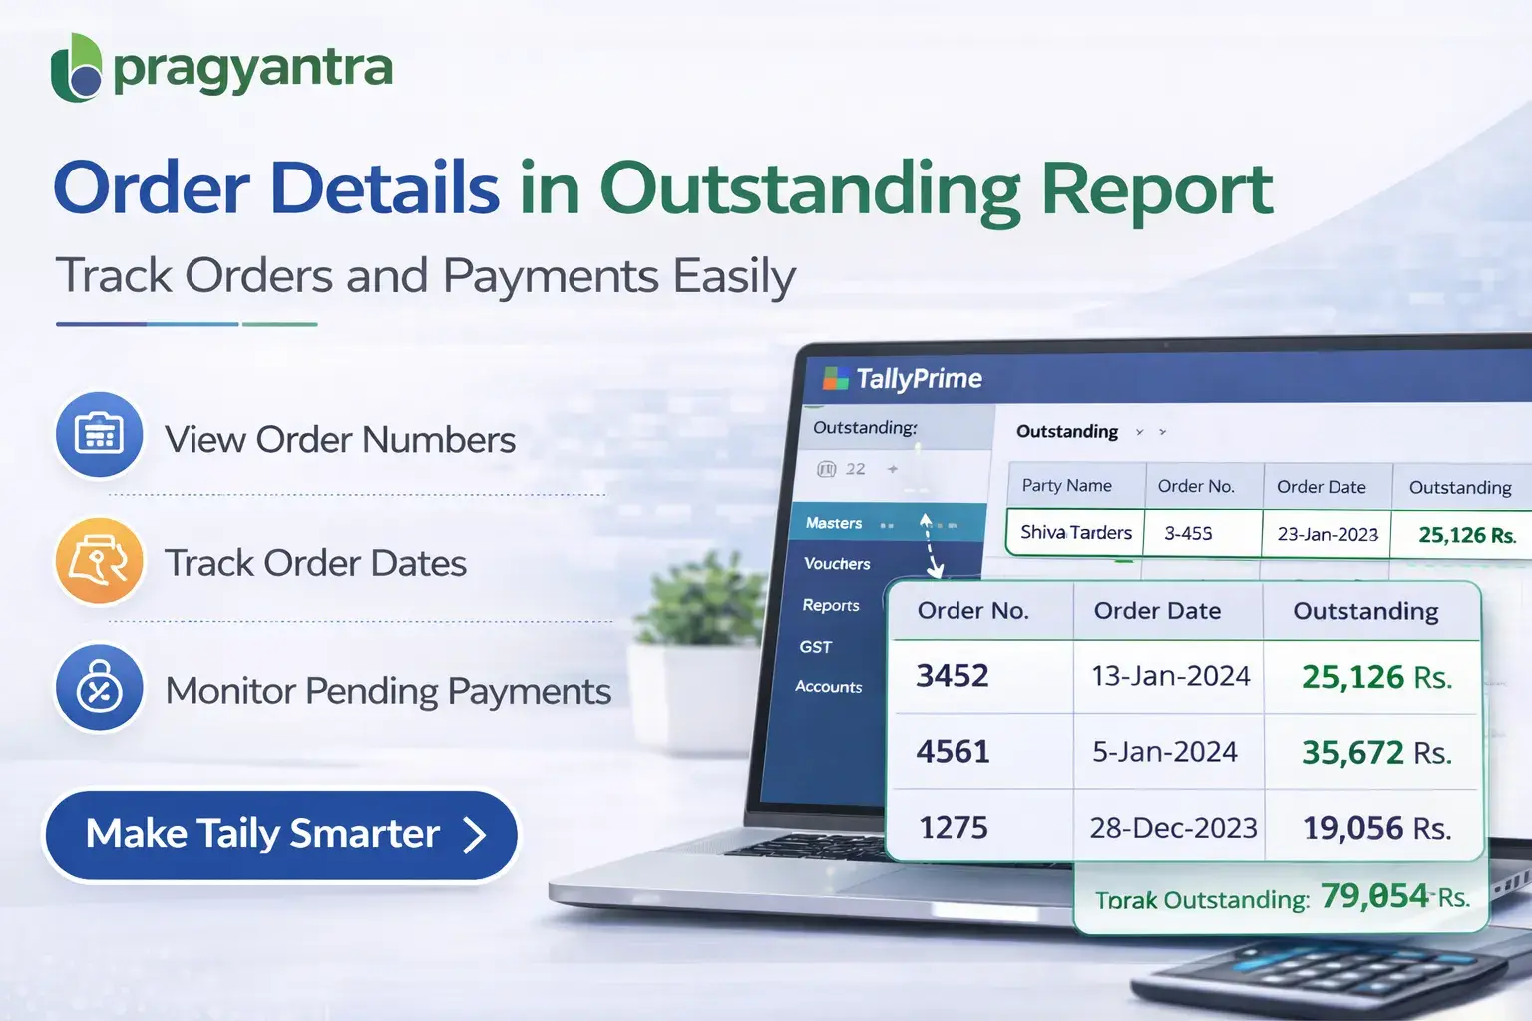Select the Shiva Traders party row
The height and width of the screenshot is (1021, 1532).
pyautogui.click(x=1073, y=533)
